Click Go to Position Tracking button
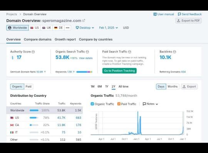The image size is (208, 153). [119, 71]
